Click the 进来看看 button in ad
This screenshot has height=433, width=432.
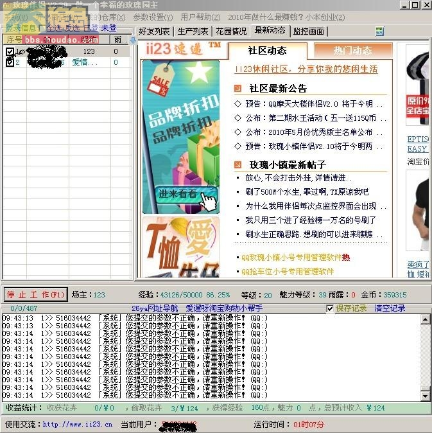point(186,195)
